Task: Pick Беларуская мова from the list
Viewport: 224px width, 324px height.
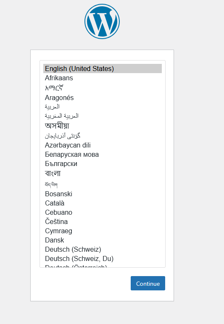Action: (x=103, y=154)
